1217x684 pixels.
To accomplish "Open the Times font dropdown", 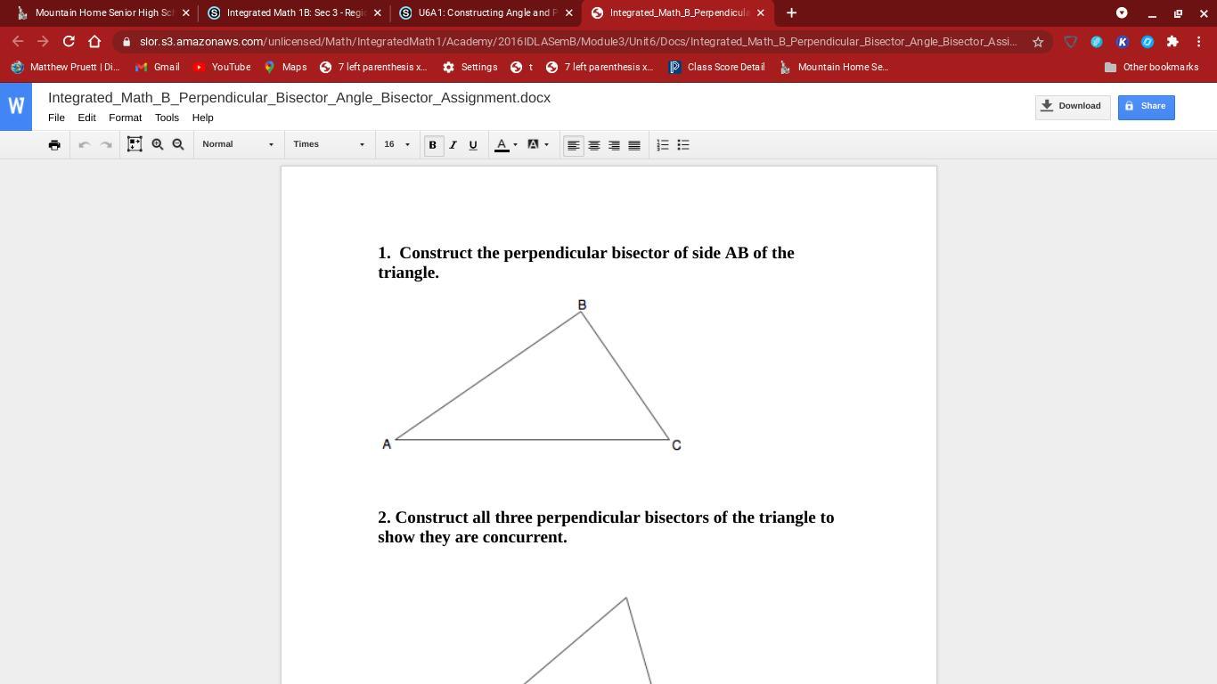I will click(x=329, y=144).
